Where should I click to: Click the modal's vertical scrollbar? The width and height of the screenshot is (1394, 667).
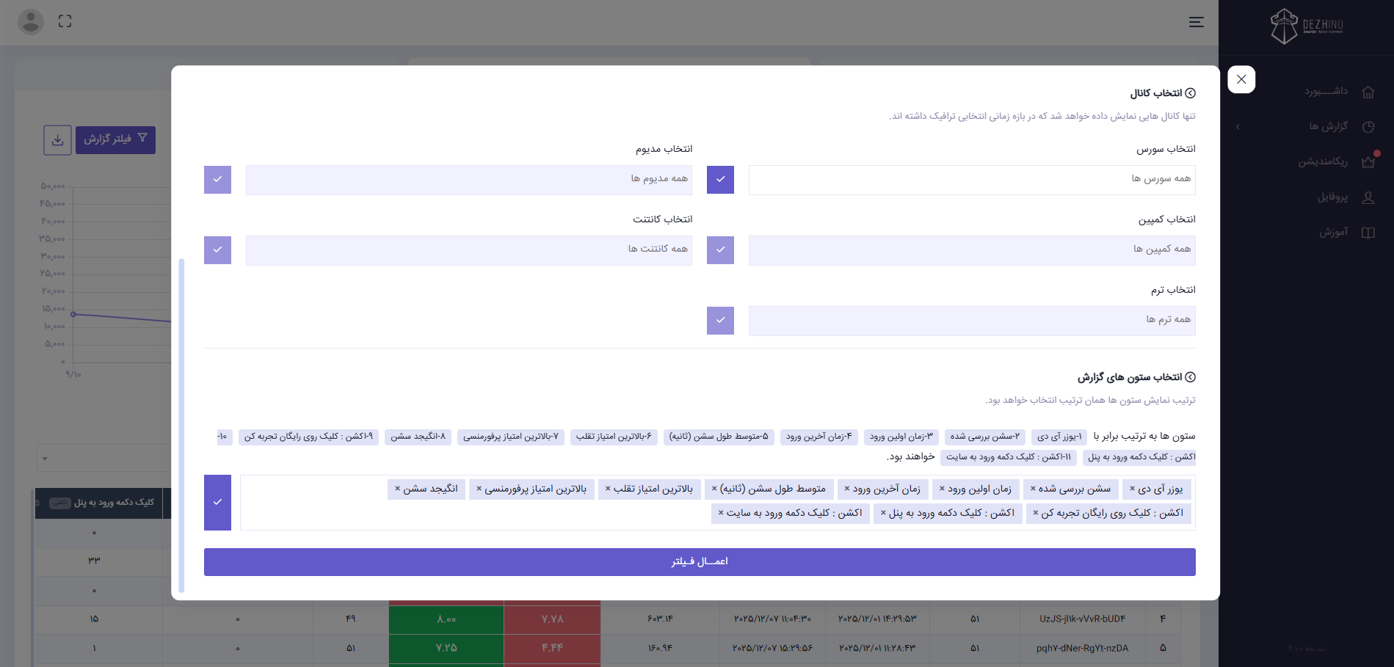click(x=181, y=425)
